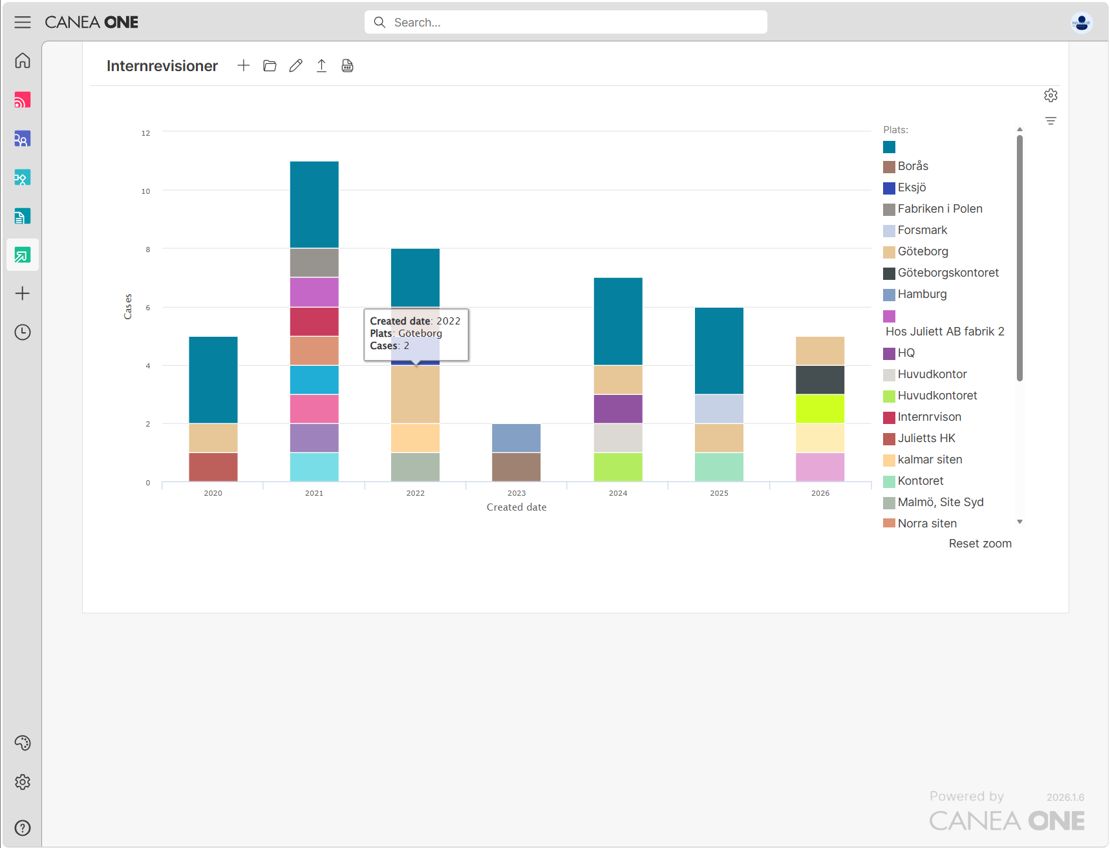Open the documents module icon
1110x848 pixels.
[23, 216]
